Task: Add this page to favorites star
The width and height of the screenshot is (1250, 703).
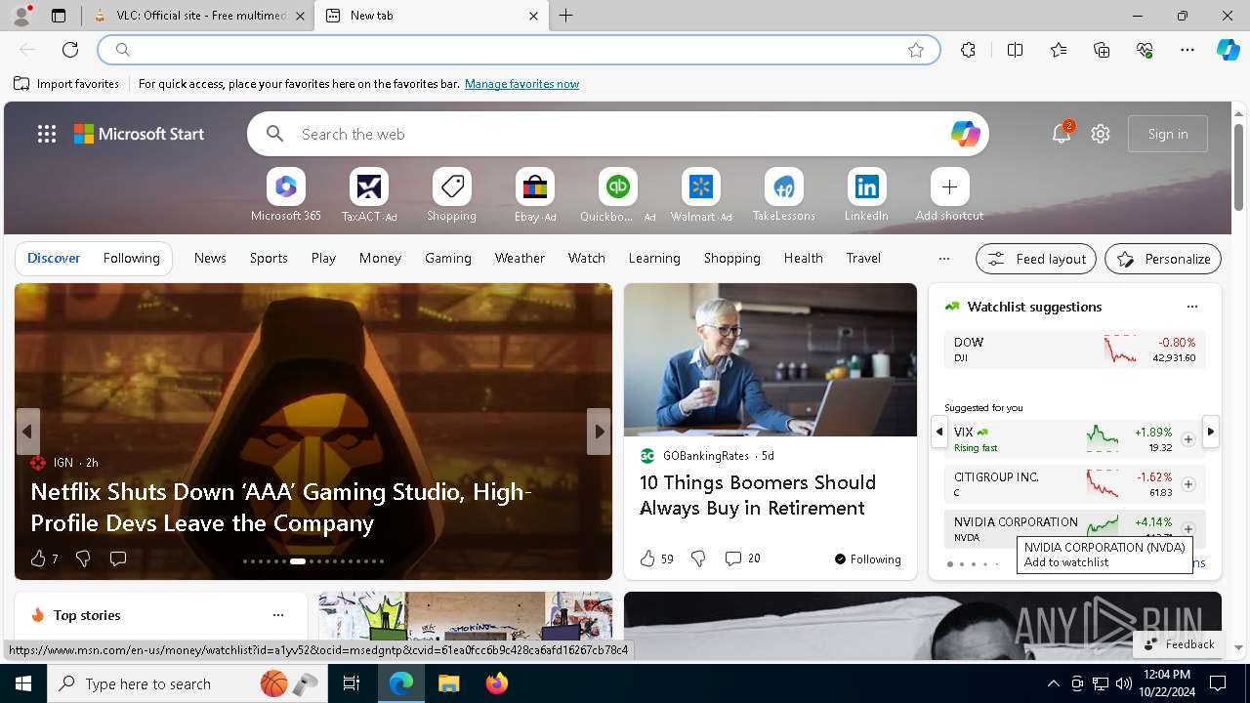Action: pyautogui.click(x=916, y=50)
